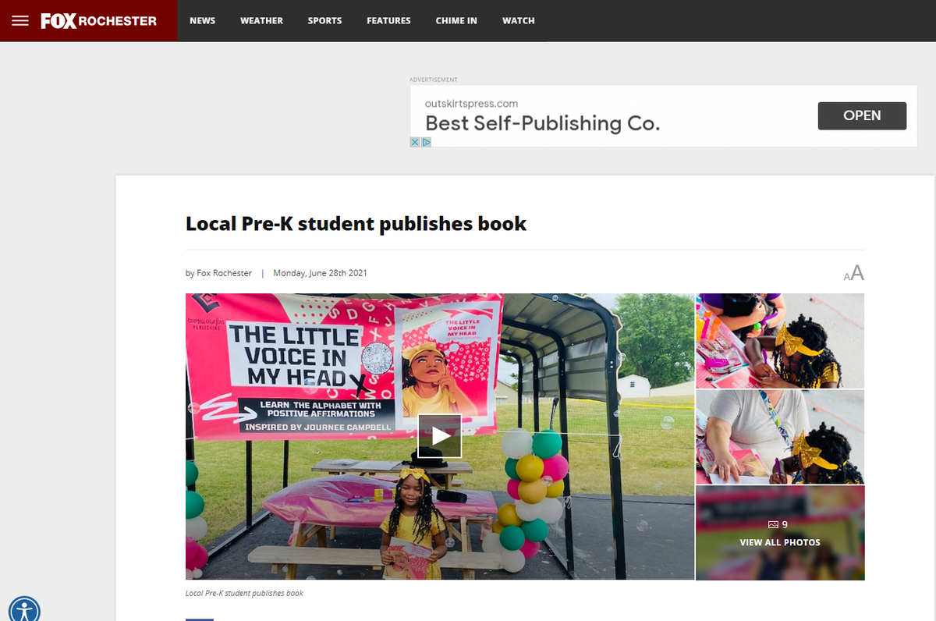Open the top right photo thumbnail
Screen dimensions: 936x621
tap(780, 341)
